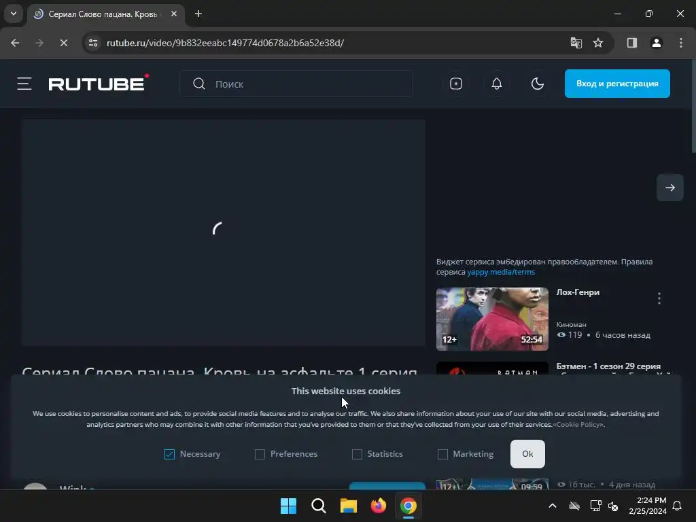
Task: Click the page vertical scrollbar
Action: coord(693,107)
